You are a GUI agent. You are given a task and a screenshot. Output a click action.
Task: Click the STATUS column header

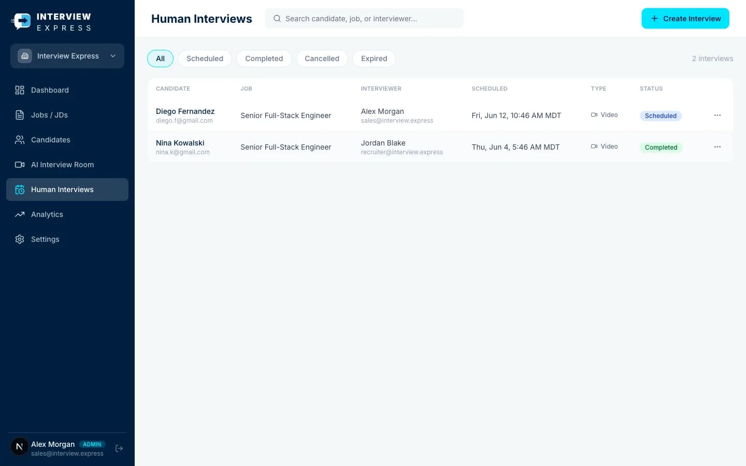pos(651,89)
